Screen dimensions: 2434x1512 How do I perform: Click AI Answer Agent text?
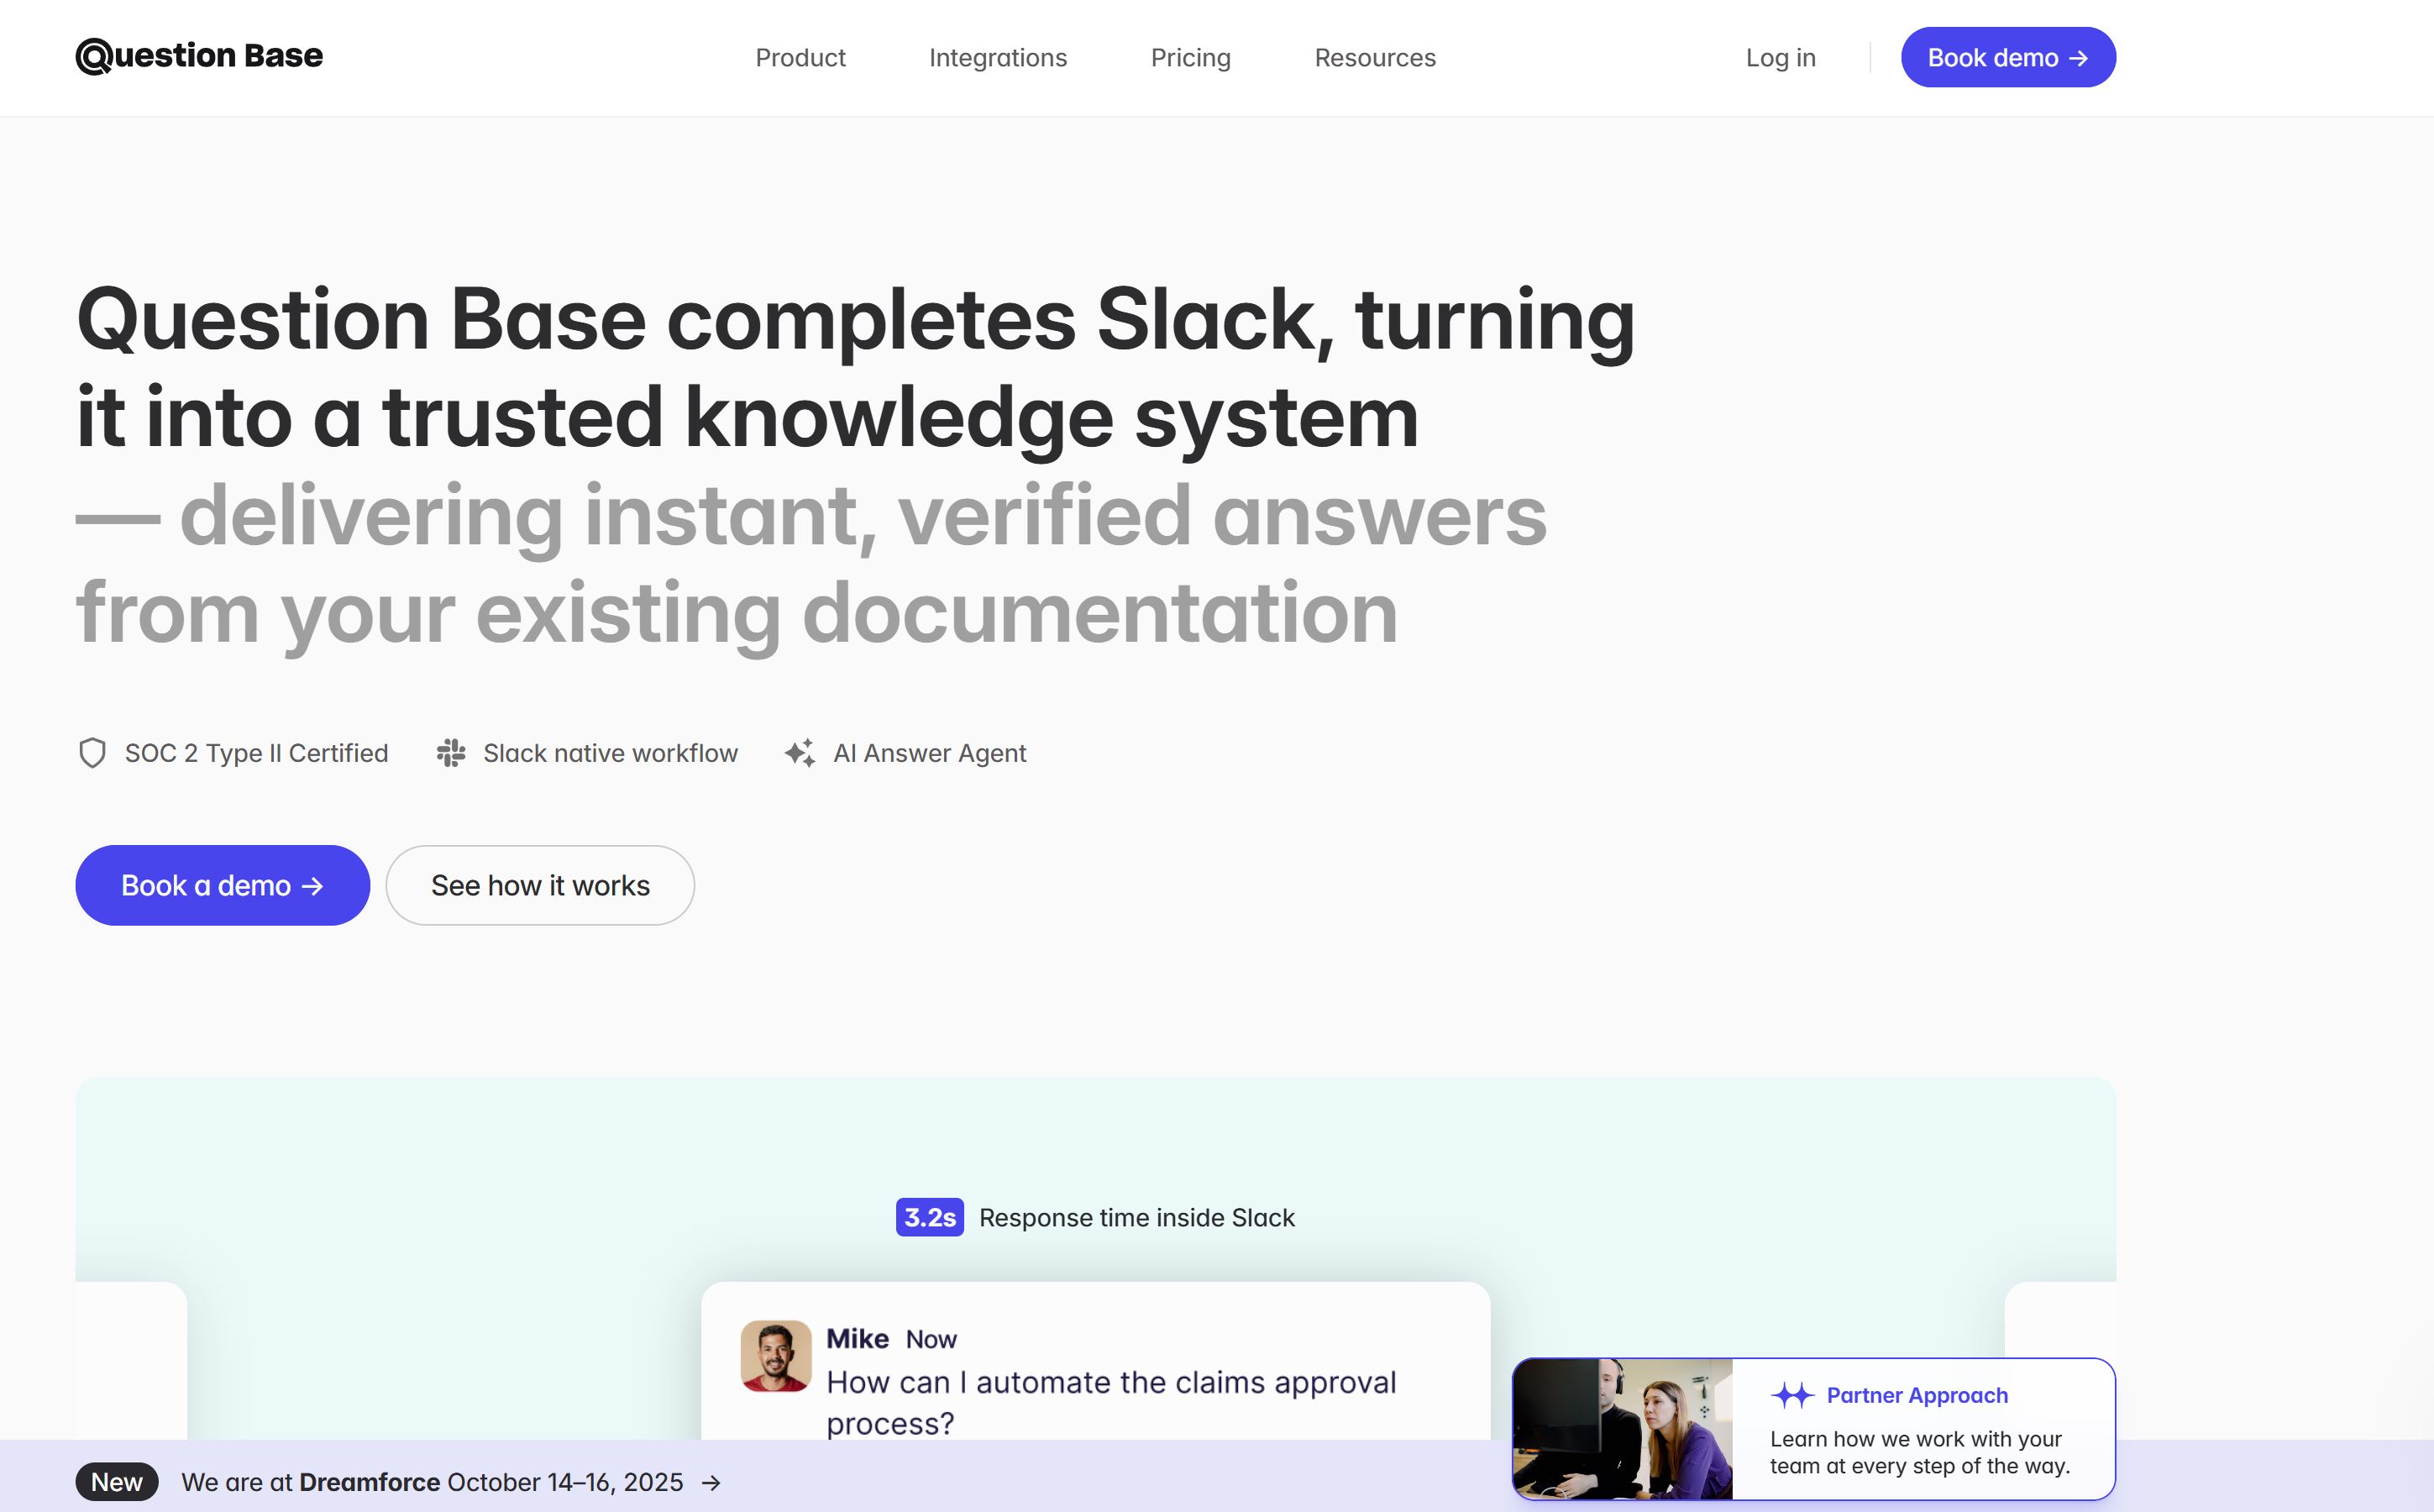click(x=930, y=753)
